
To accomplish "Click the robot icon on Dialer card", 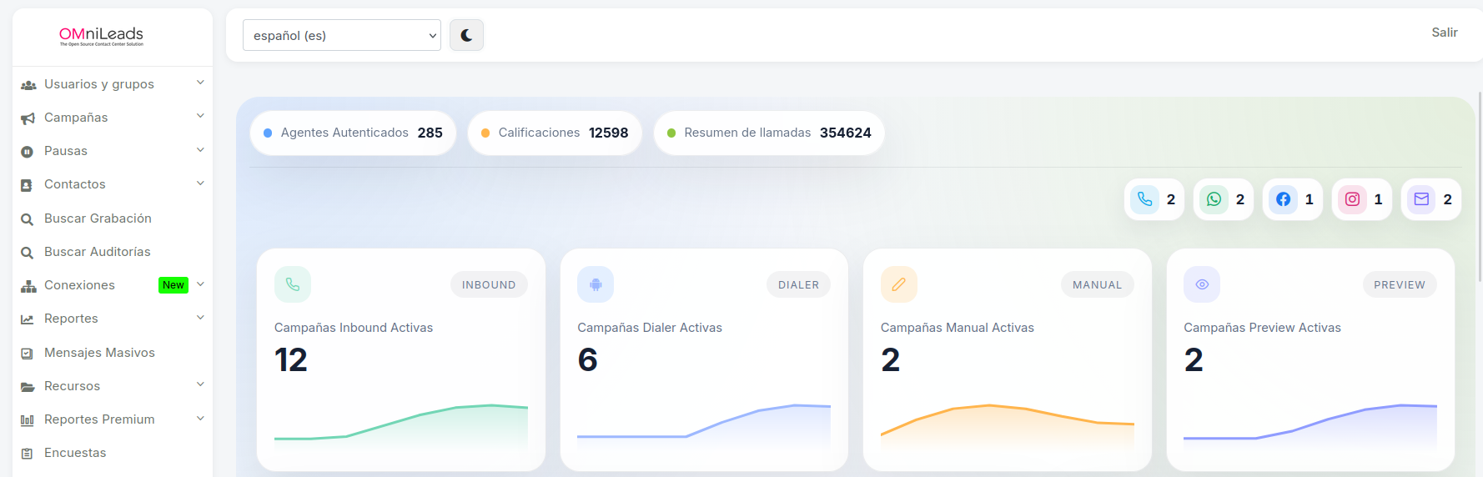I will [x=596, y=284].
